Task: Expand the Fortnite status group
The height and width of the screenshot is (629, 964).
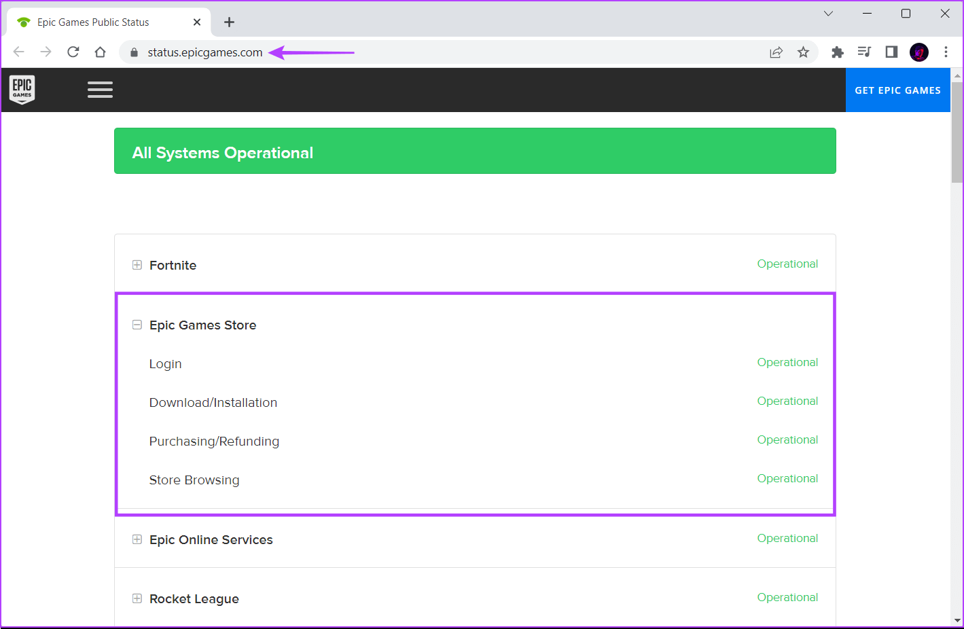Action: 137,265
